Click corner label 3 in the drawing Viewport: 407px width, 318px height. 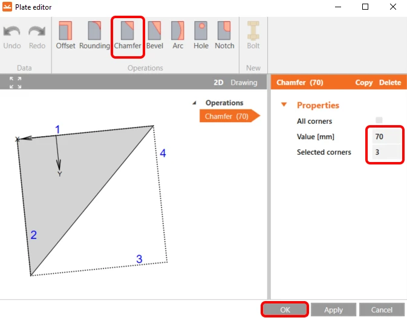pyautogui.click(x=139, y=259)
